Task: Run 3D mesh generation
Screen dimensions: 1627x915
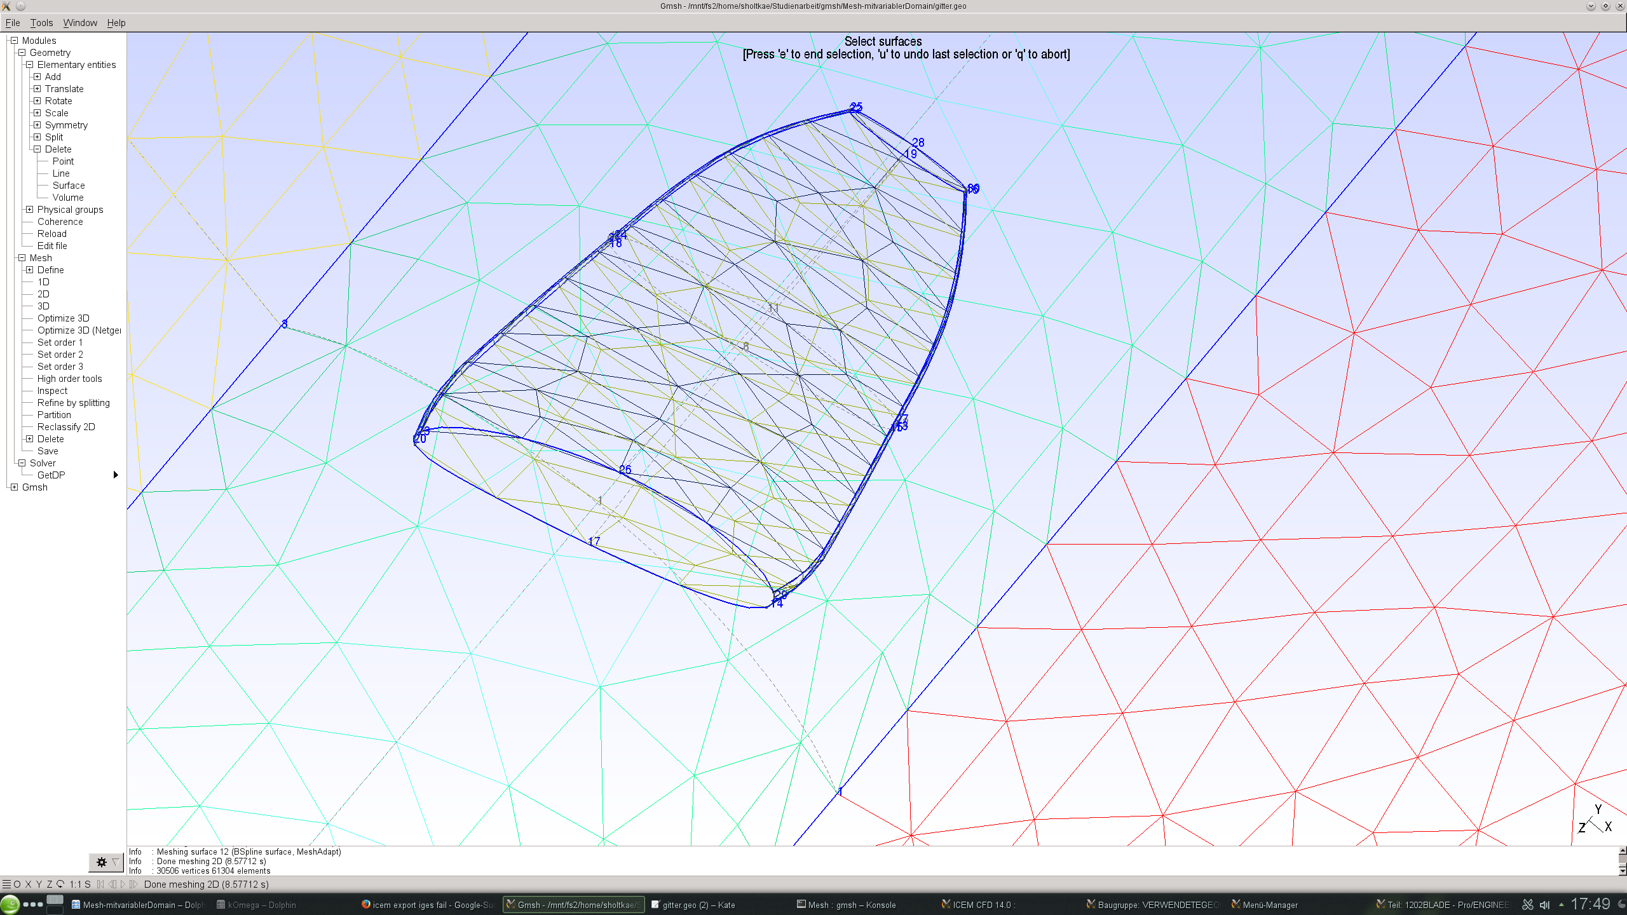Action: (43, 306)
